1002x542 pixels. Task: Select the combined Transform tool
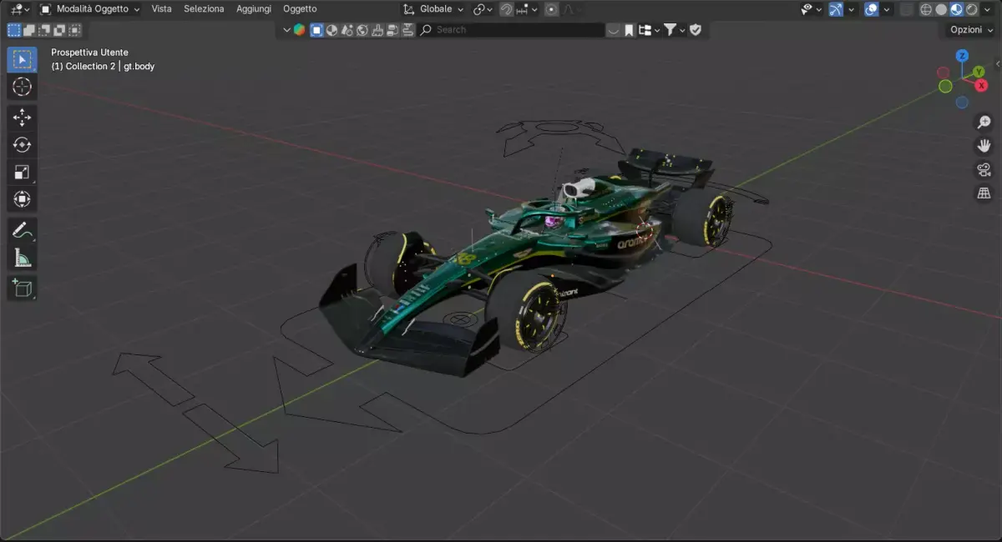point(22,199)
